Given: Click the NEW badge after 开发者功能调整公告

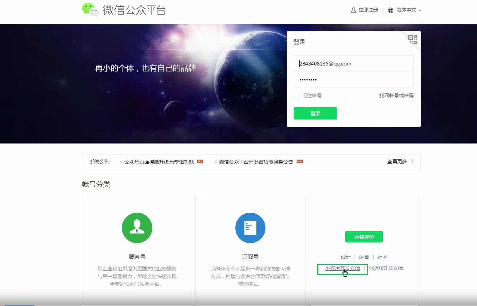Looking at the screenshot, I should tap(299, 161).
